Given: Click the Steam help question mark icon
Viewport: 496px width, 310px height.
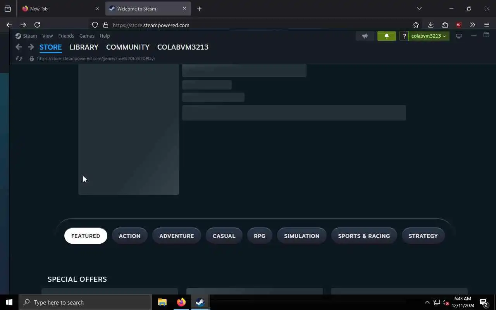Looking at the screenshot, I should [x=404, y=36].
